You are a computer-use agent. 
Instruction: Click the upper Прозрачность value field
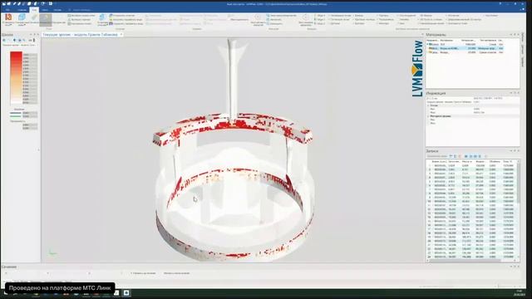(30, 125)
